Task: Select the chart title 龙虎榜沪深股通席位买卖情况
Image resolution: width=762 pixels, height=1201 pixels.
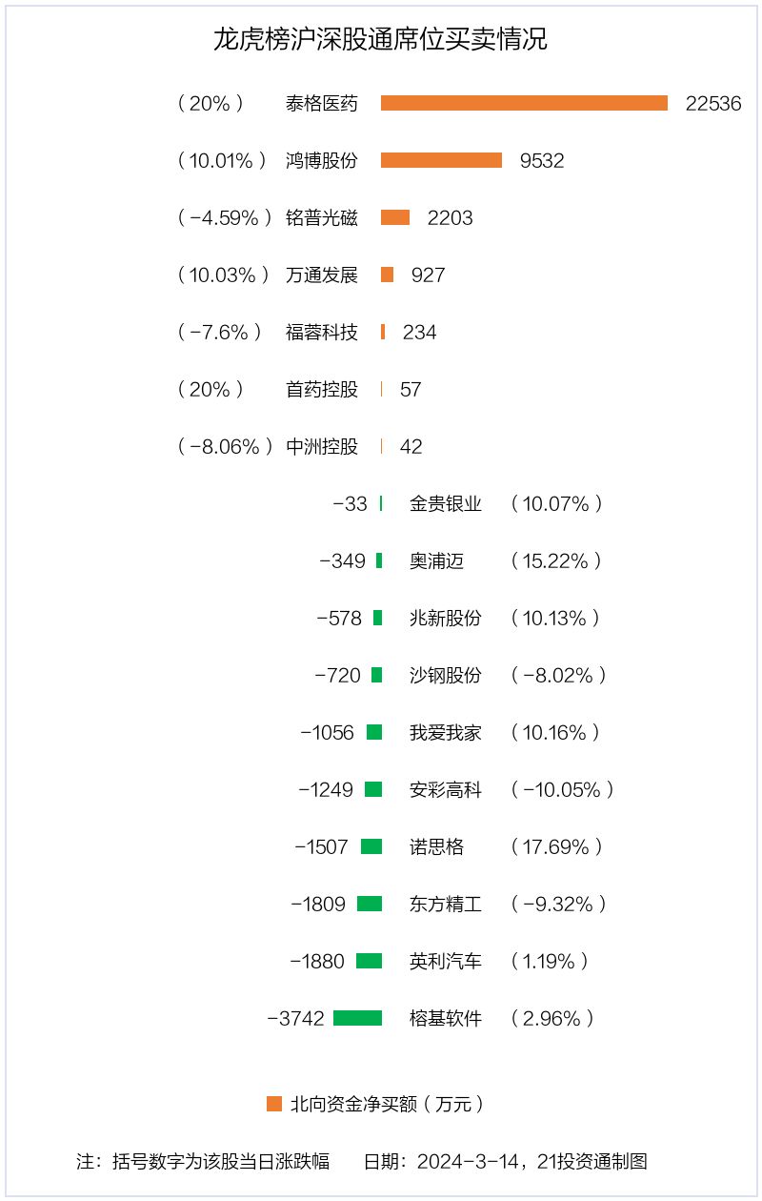Action: (x=380, y=41)
